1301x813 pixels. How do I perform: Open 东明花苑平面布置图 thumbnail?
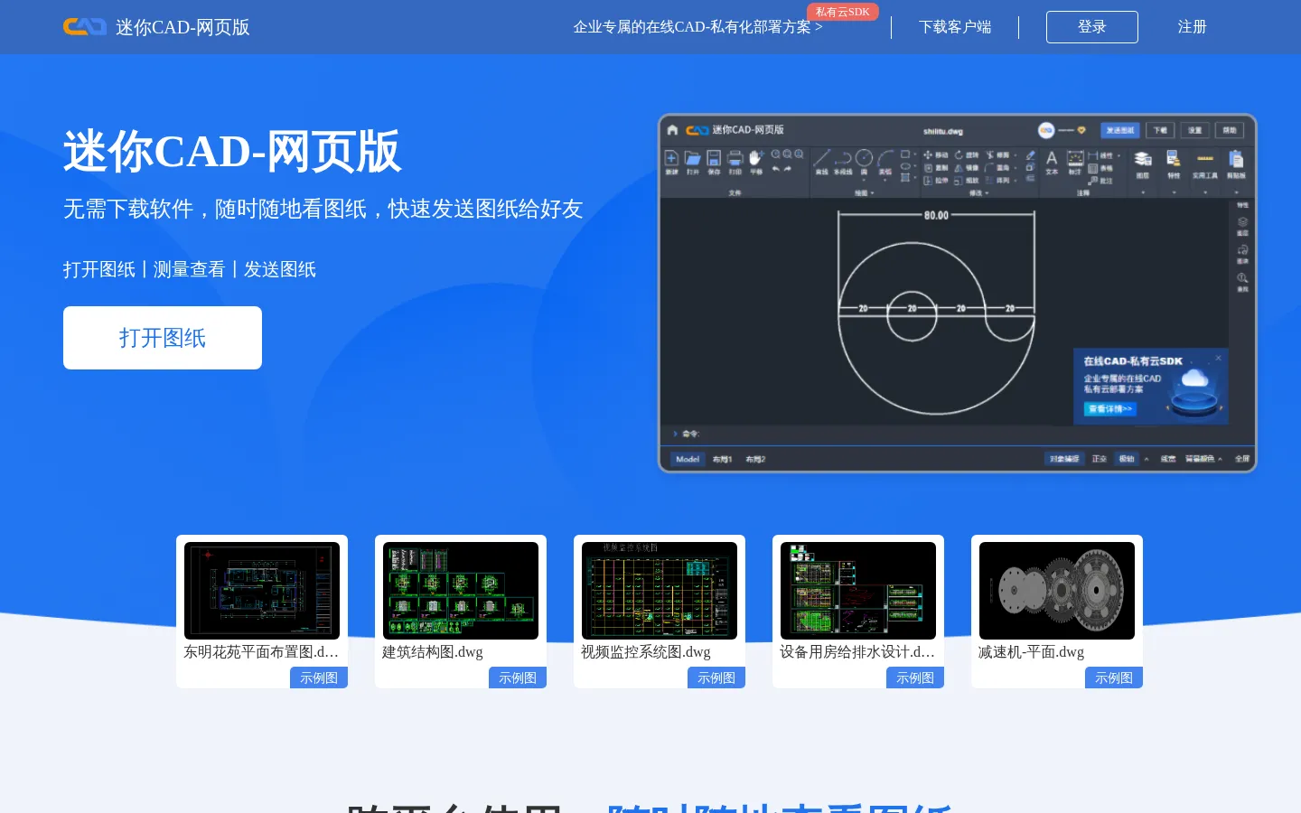(262, 591)
